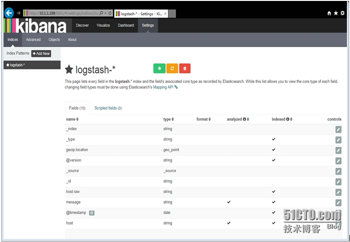Select logstash-* in the index pattern list
Screen dimensions: 350x242
[x=32, y=65]
